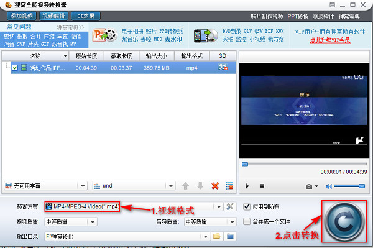Click the 点此升级VIP会员 link

330,40
